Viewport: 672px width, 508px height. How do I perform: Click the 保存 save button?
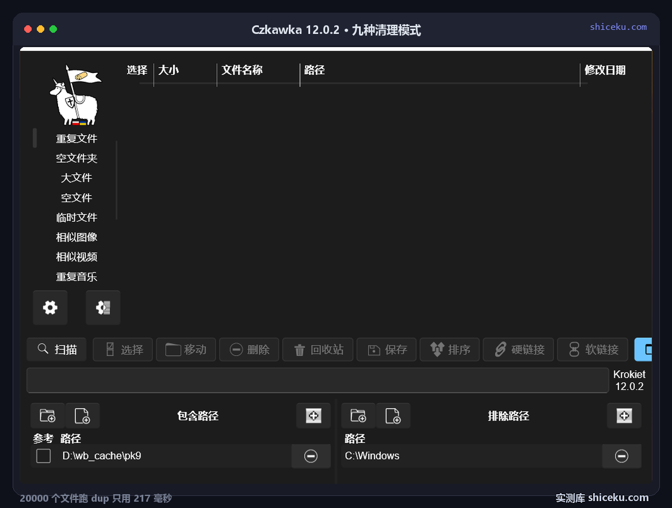coord(387,349)
